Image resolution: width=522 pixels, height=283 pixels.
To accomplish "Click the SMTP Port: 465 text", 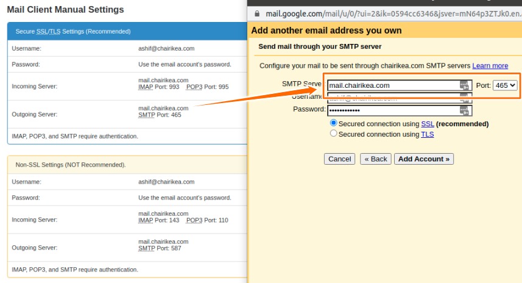I will tap(160, 115).
